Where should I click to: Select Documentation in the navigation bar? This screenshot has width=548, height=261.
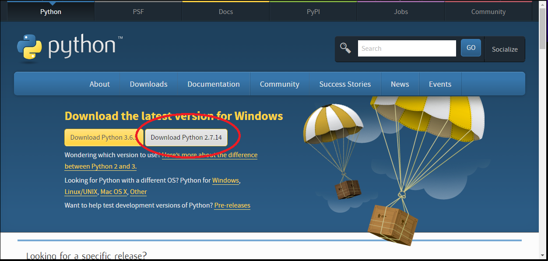(214, 84)
